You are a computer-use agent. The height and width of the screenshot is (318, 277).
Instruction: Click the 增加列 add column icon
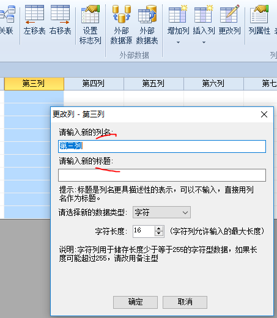(x=178, y=13)
